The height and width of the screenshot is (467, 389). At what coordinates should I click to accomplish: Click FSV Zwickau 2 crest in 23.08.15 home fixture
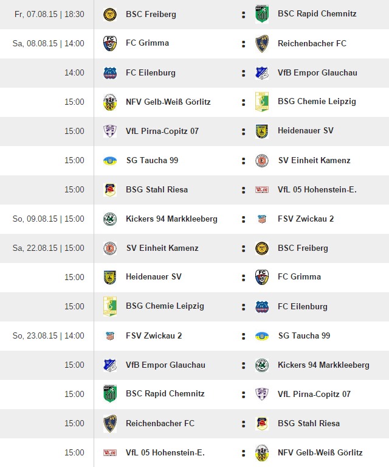110,335
